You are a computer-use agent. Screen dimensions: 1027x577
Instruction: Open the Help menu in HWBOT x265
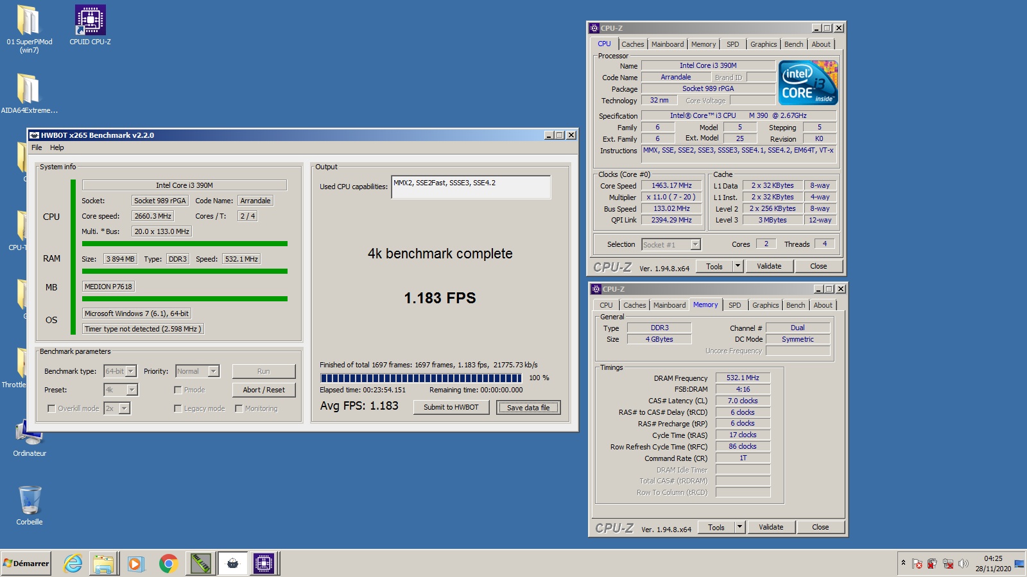57,147
